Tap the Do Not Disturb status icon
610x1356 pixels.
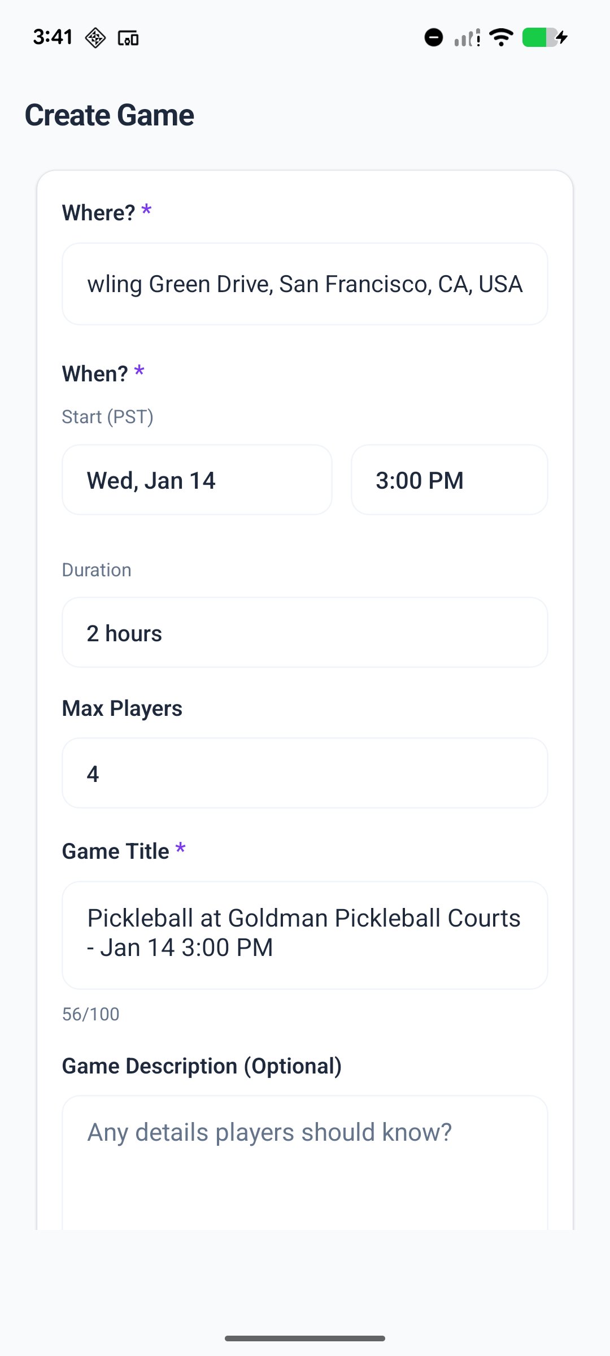433,38
